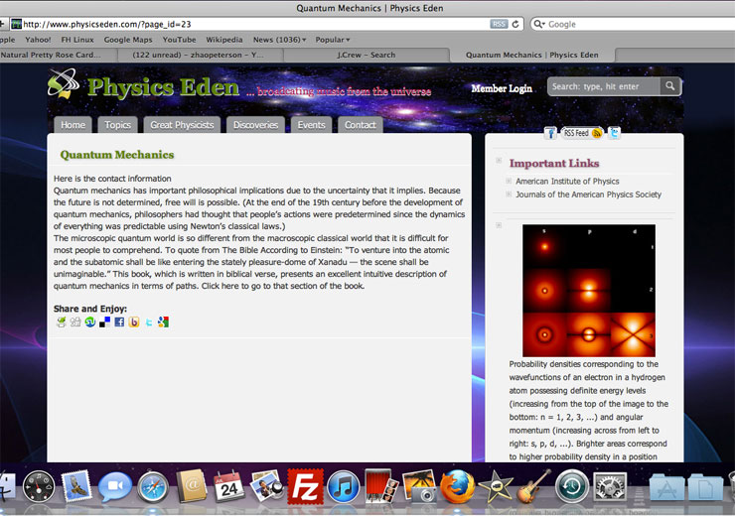Open the Events navigation tab
This screenshot has width=735, height=516.
tap(311, 125)
